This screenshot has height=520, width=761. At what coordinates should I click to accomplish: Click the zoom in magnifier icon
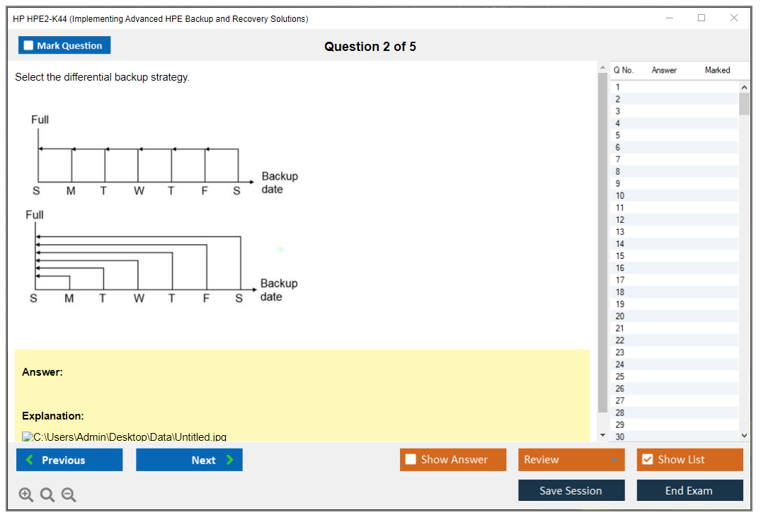[x=26, y=495]
